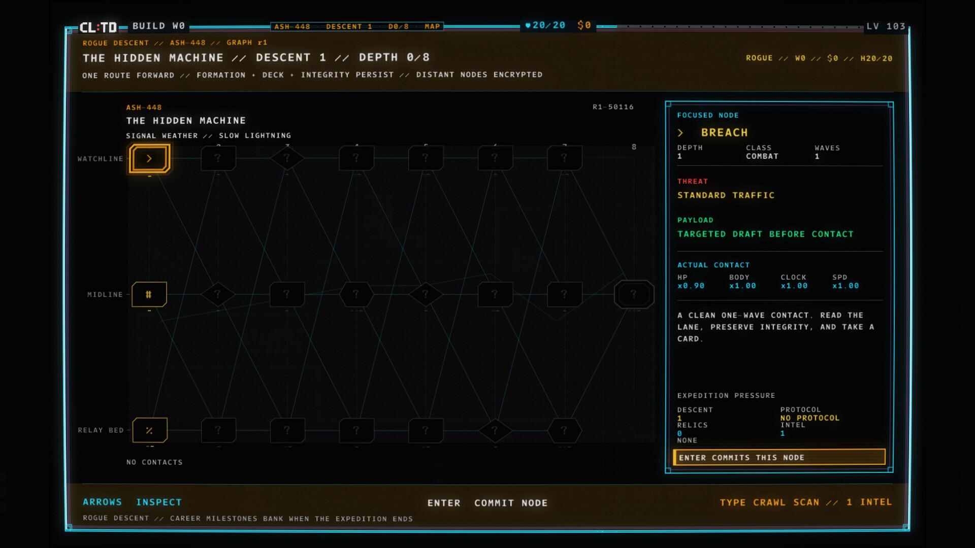Click the NO PROTOCOL value
This screenshot has width=975, height=548.
click(809, 418)
